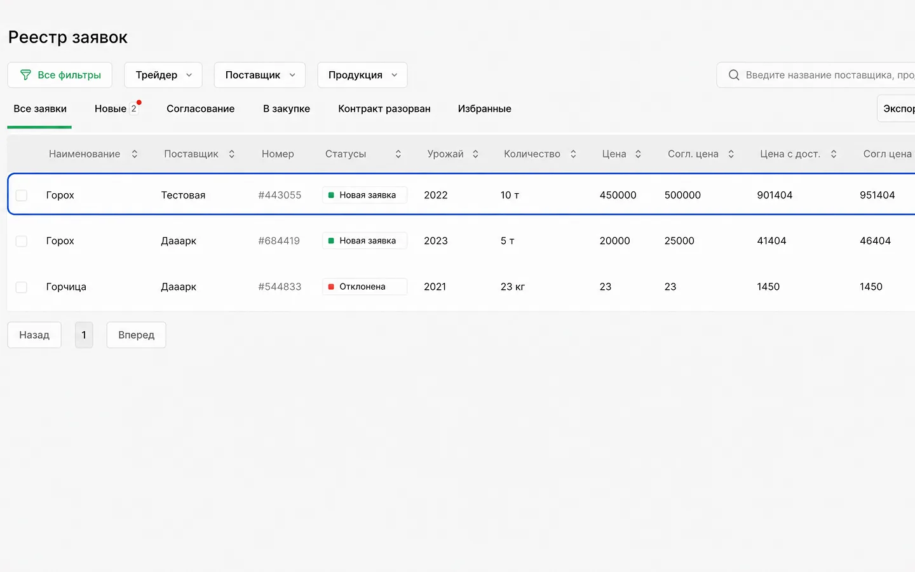Click the search magnifier icon
915x572 pixels.
click(x=734, y=75)
